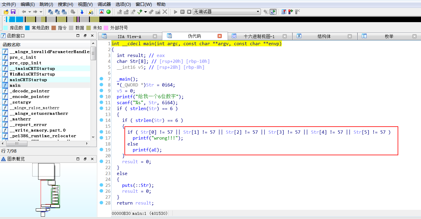The height and width of the screenshot is (219, 421).
Task: Click the 函数名称 column header
Action: click(46, 45)
